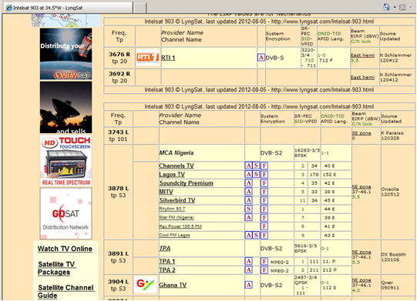Click East hemi beam link in 3676 R row

pyautogui.click(x=362, y=55)
